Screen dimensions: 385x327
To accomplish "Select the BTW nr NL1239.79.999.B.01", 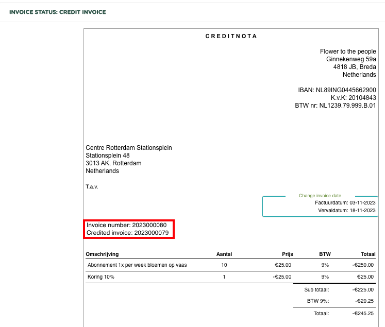I will tap(335, 106).
